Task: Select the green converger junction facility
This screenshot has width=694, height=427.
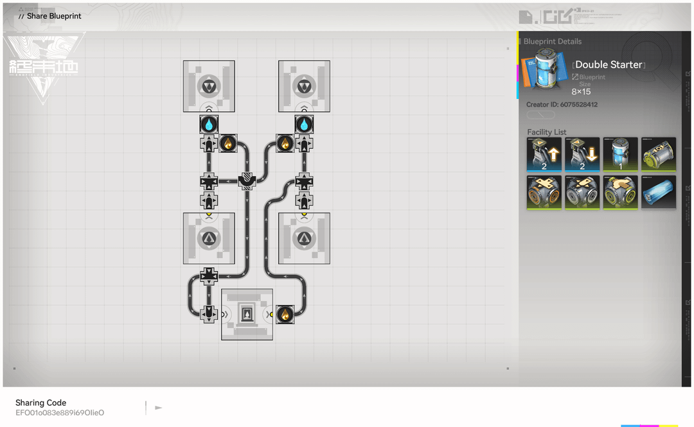Action: click(620, 193)
